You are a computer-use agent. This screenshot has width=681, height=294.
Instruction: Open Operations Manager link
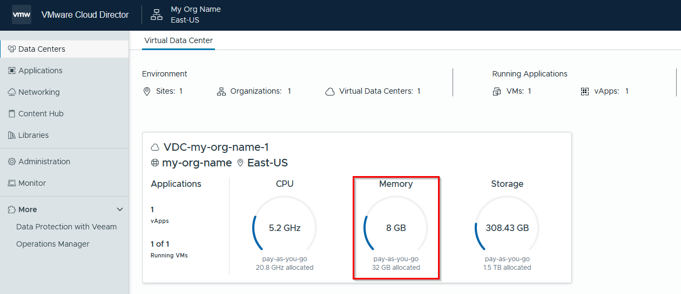pos(53,244)
